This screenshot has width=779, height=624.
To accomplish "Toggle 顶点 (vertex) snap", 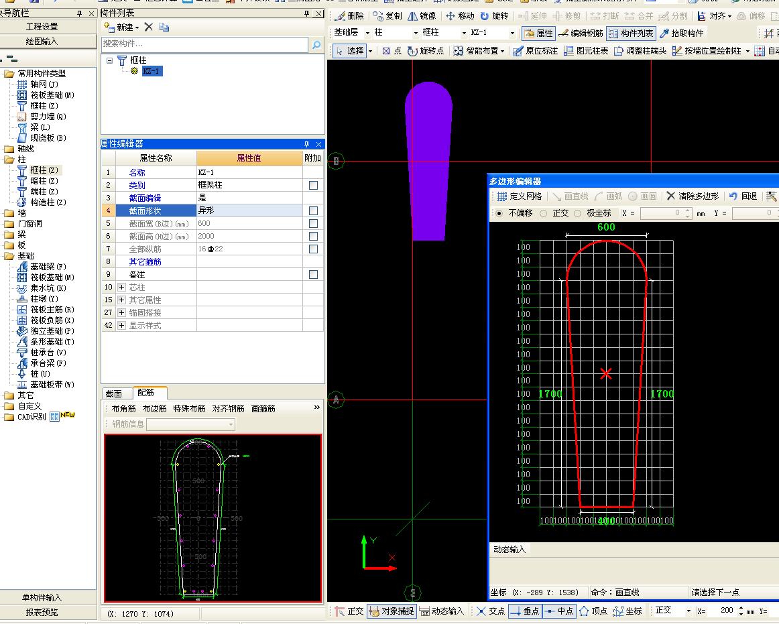I will pos(594,611).
